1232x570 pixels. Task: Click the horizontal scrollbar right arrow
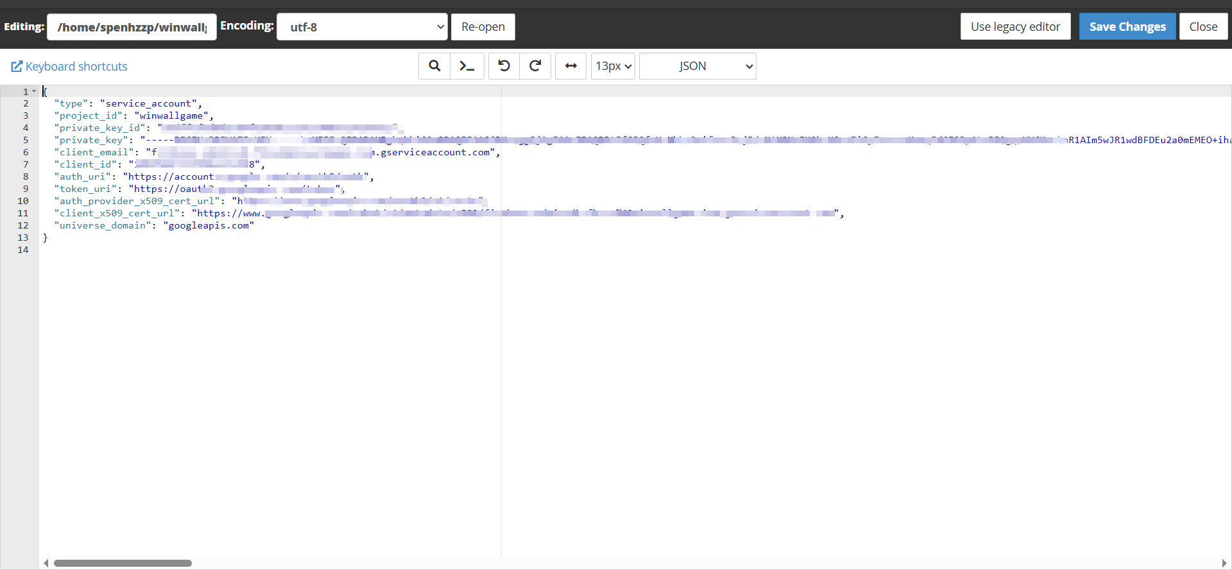tap(1224, 563)
